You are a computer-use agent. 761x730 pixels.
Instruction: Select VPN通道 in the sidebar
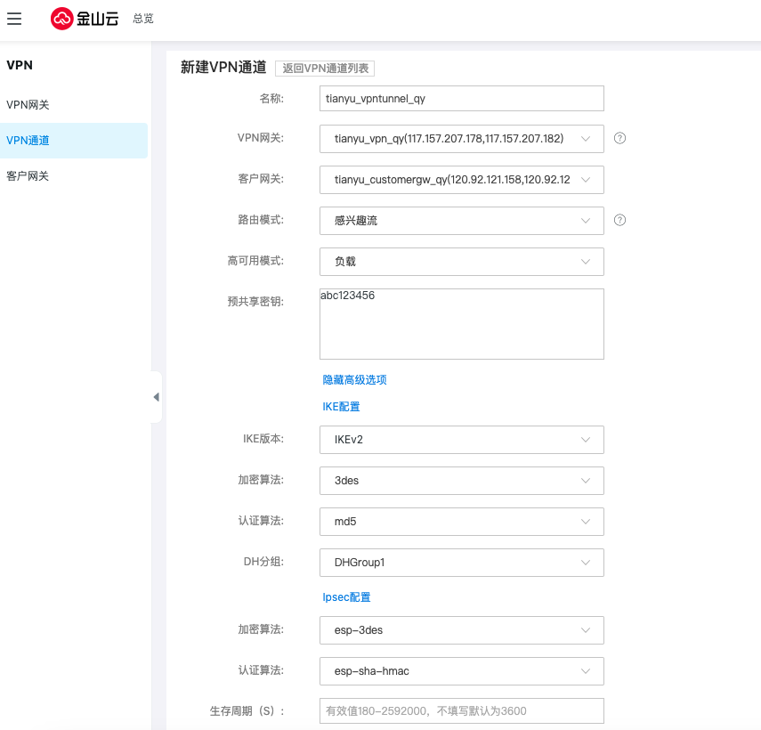pyautogui.click(x=28, y=141)
